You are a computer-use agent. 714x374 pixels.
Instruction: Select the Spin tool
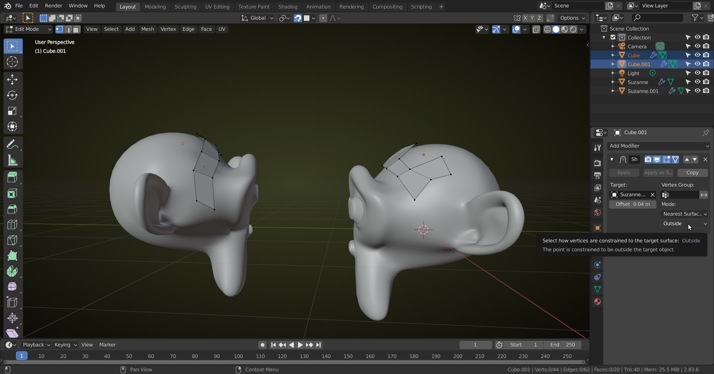click(12, 271)
